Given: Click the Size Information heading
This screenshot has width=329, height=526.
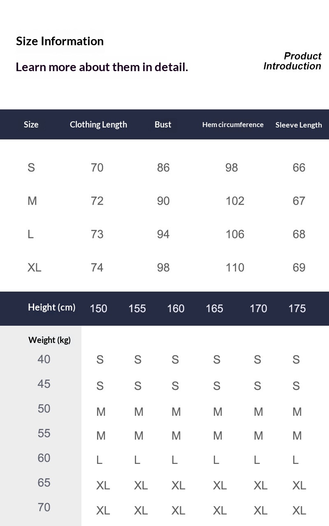Looking at the screenshot, I should click(60, 41).
